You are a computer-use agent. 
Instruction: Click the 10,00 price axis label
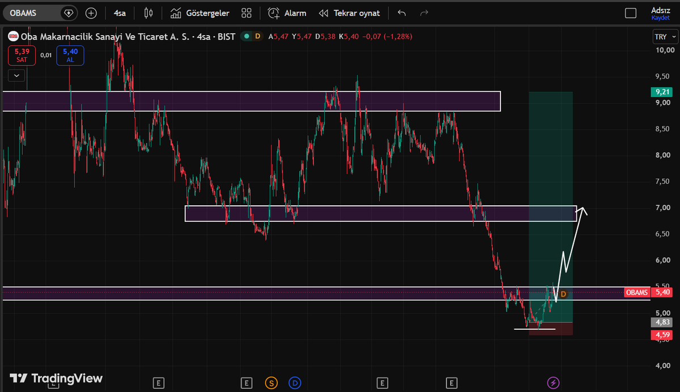[664, 50]
